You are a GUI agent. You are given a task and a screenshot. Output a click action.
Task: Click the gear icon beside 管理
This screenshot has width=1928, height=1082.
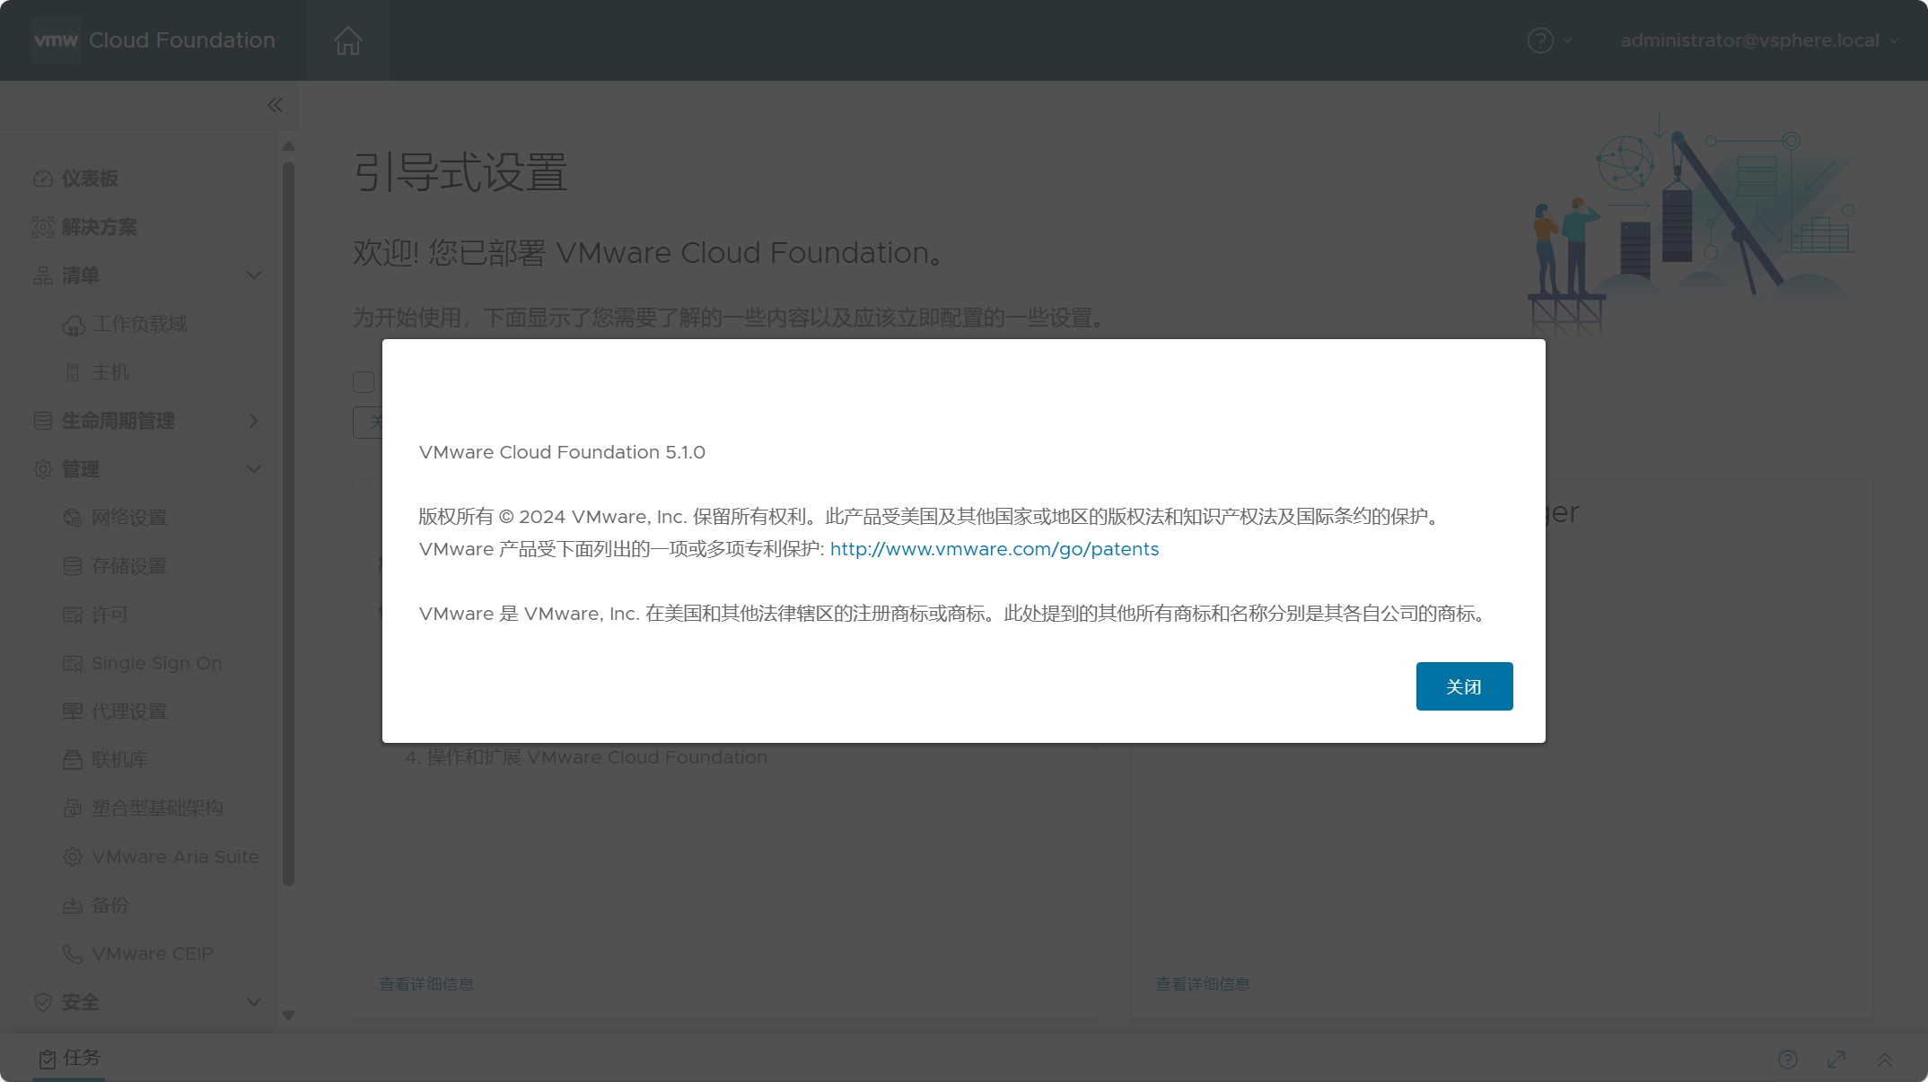(x=43, y=469)
